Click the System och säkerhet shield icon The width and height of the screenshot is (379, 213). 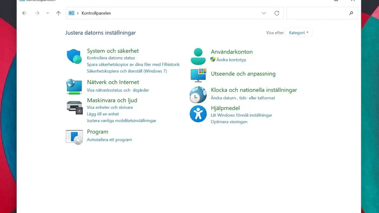(x=74, y=57)
